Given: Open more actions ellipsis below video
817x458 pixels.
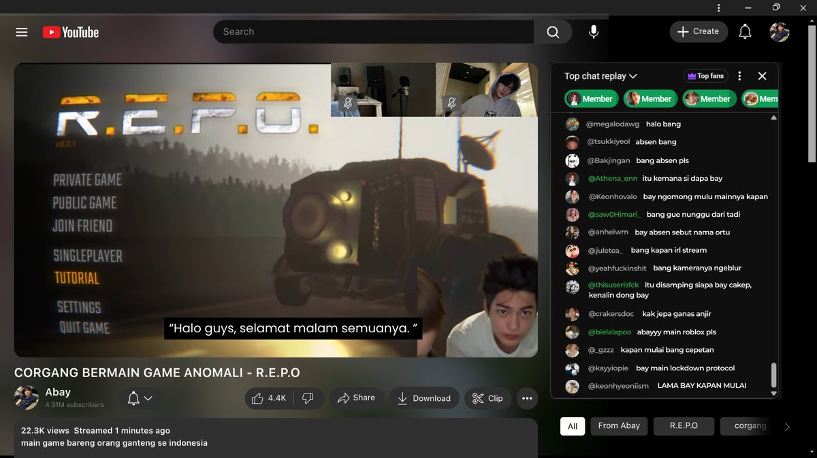Looking at the screenshot, I should point(527,398).
